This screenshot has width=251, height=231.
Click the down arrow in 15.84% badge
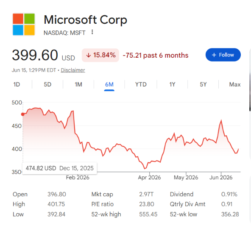coord(89,56)
